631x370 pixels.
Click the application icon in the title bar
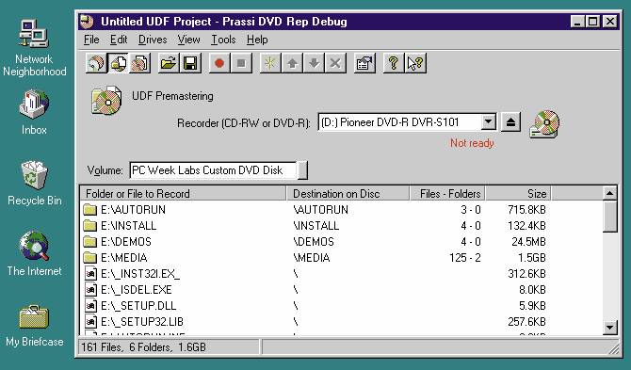87,21
